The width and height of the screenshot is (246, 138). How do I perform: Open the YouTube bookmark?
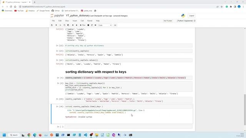pos(19,11)
